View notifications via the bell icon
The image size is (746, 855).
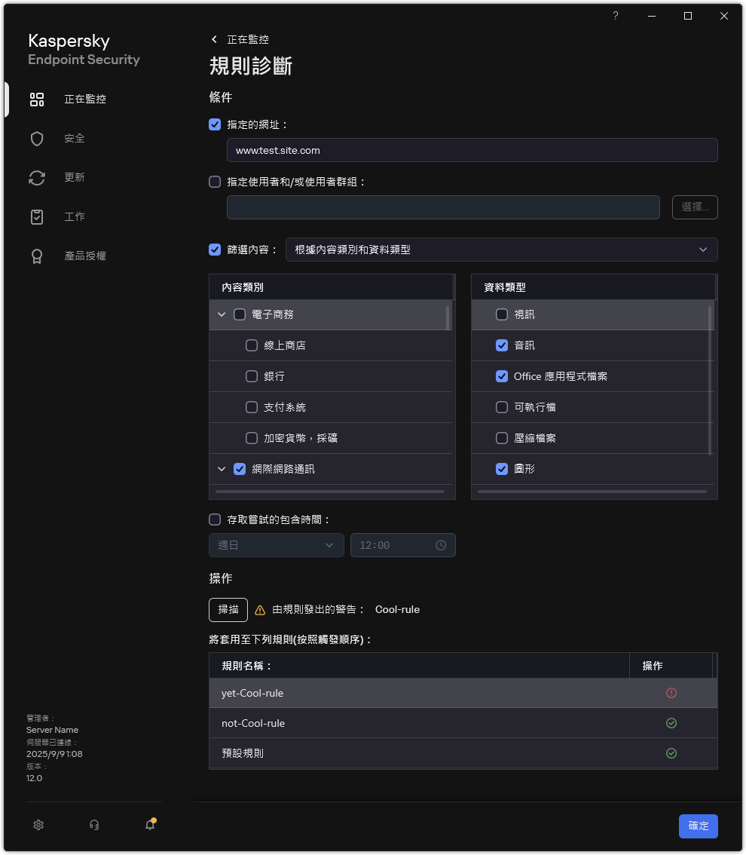(148, 825)
